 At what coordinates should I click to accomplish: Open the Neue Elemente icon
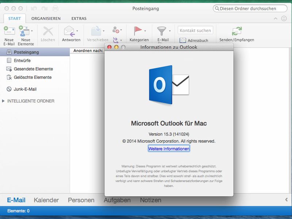click(24, 31)
